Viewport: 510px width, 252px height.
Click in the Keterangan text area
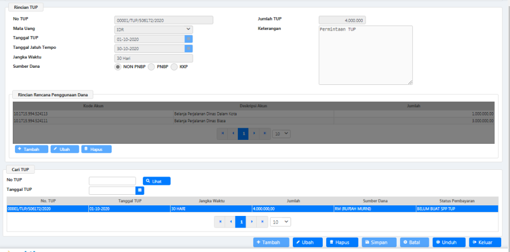point(365,55)
